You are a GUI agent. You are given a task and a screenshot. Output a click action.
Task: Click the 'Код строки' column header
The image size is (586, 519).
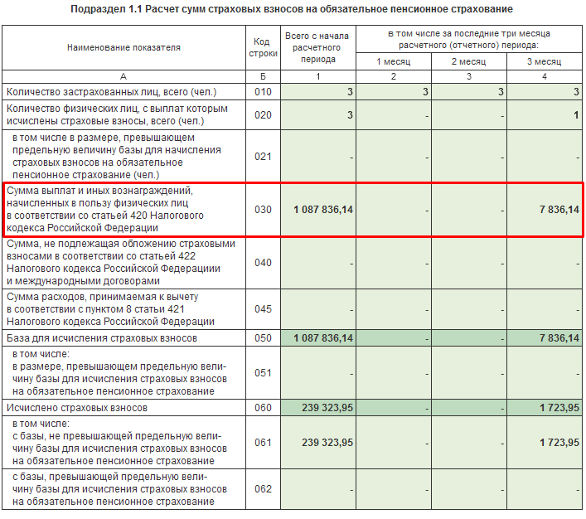click(263, 47)
